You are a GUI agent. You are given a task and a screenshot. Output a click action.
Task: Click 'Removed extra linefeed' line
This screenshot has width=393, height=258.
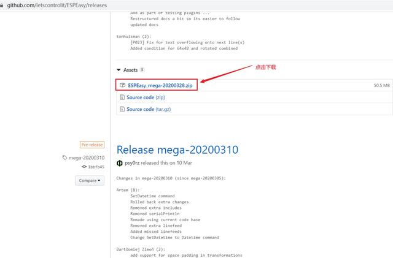tap(156, 226)
